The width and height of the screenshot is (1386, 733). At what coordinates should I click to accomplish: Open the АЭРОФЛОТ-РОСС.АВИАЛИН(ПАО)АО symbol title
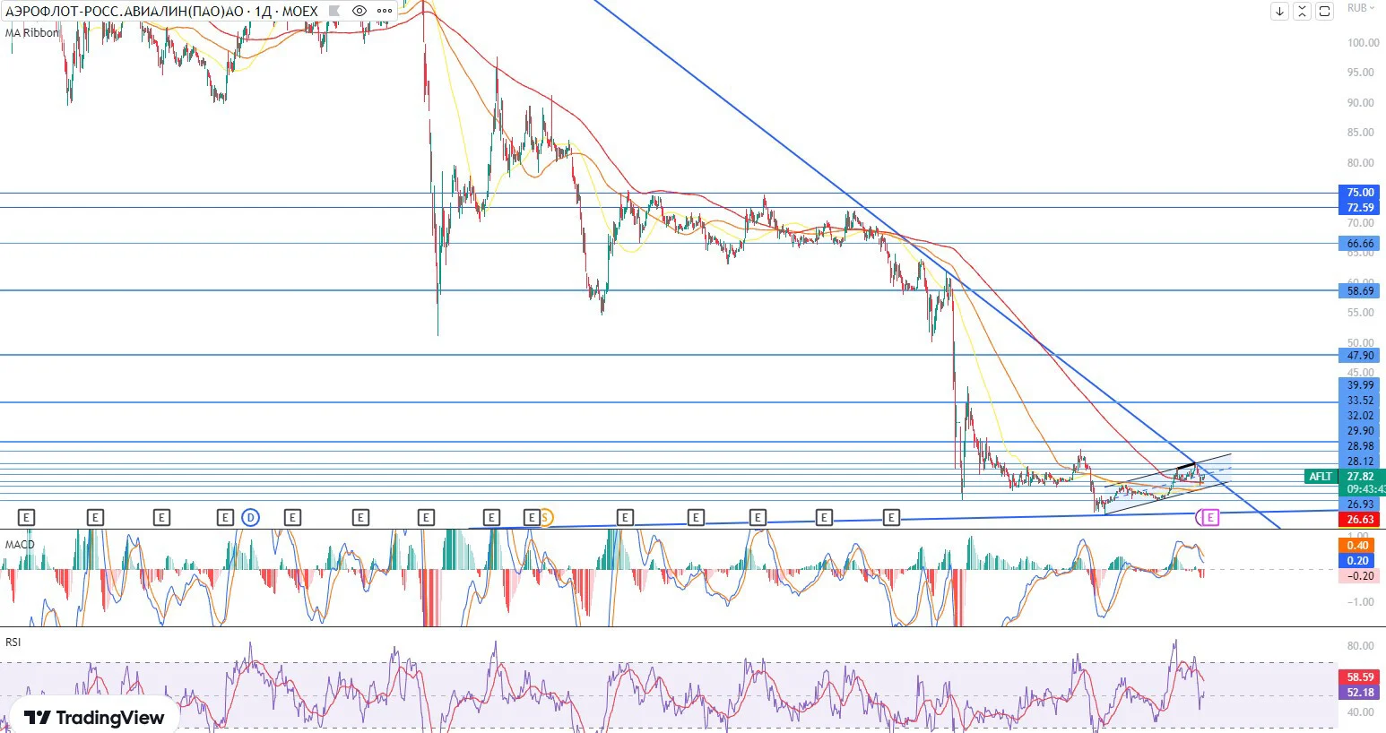click(x=124, y=12)
